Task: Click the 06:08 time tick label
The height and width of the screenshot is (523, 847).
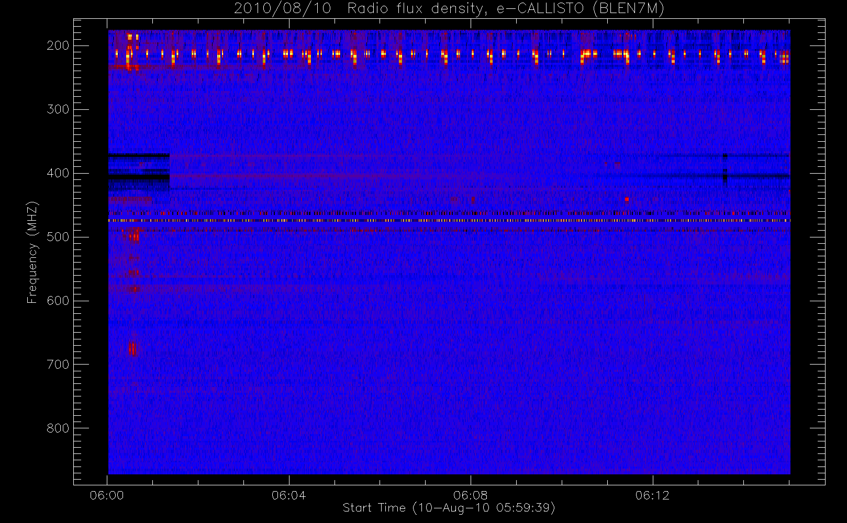Action: [x=471, y=495]
